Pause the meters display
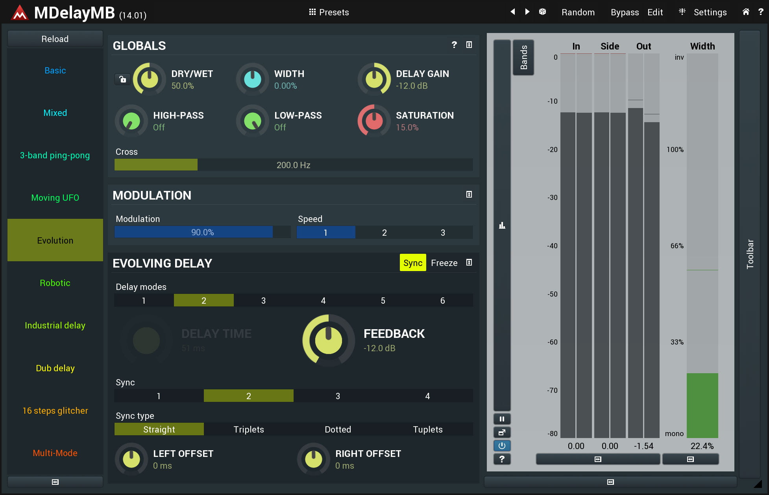The width and height of the screenshot is (769, 495). (x=502, y=419)
